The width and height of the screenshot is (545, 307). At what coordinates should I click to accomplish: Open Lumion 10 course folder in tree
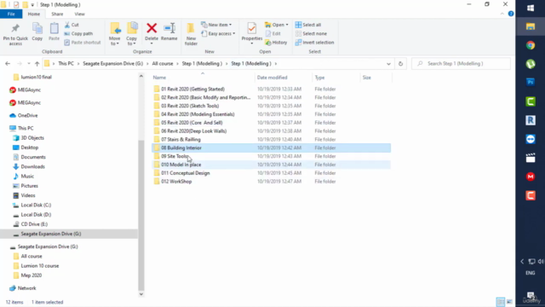click(40, 266)
